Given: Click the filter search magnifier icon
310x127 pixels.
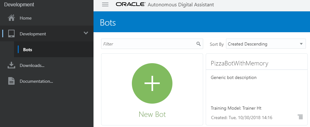Looking at the screenshot, I should [198, 44].
